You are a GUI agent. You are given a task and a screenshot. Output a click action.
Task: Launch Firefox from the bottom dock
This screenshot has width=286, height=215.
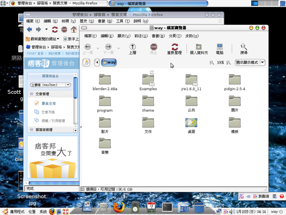(119, 207)
